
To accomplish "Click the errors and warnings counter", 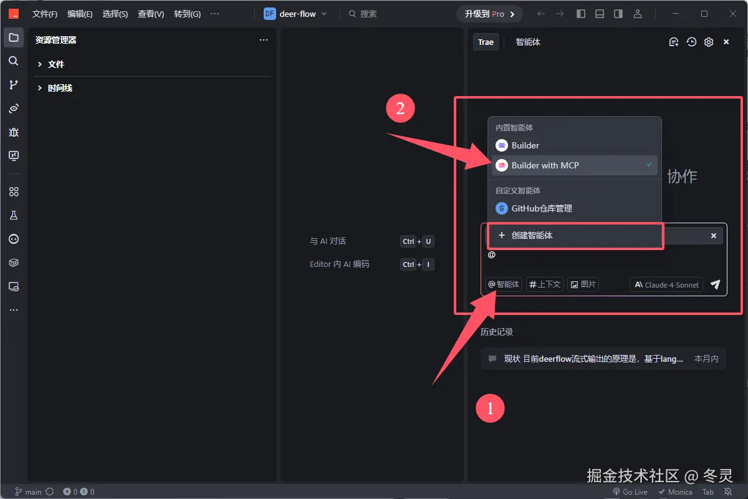I will coord(79,492).
